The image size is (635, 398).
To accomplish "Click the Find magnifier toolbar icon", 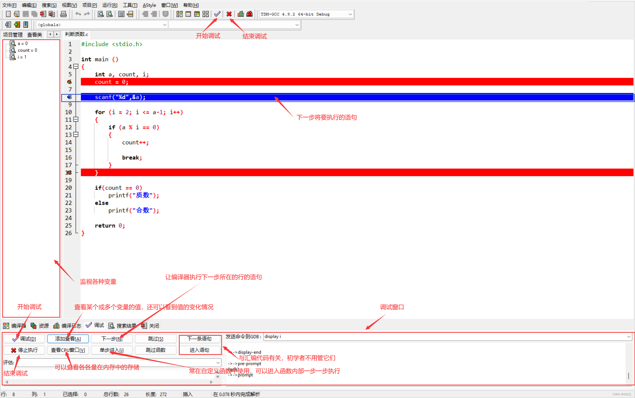I will 101,14.
